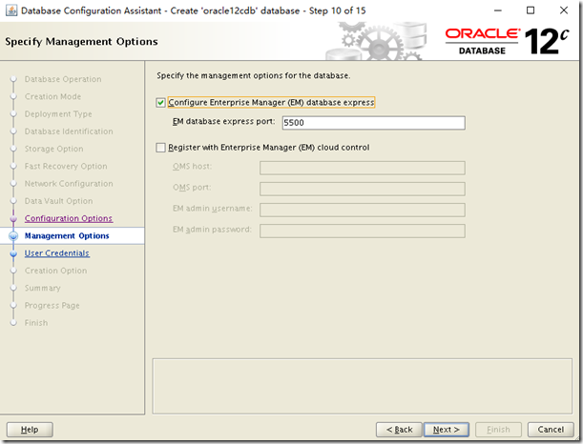Click the User Credentials step bullet icon
Viewport: 583px width, 444px height.
[13, 253]
